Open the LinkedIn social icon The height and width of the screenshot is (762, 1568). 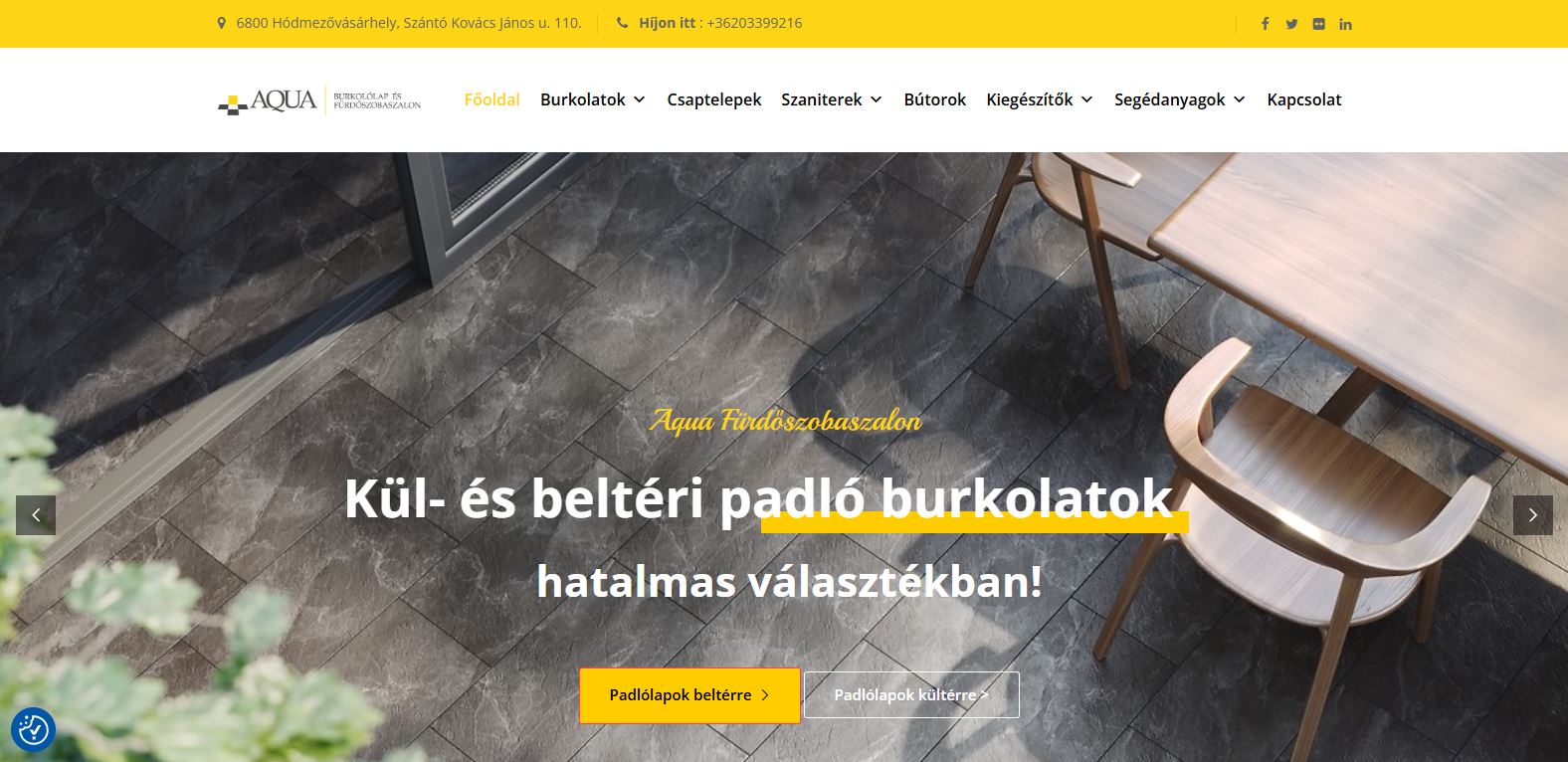coord(1345,24)
